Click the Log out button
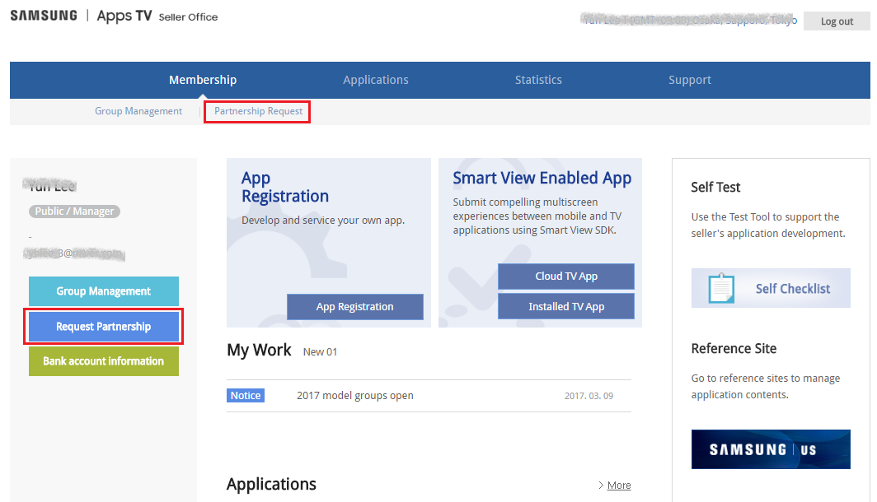Viewport: 877px width, 502px height. point(837,21)
